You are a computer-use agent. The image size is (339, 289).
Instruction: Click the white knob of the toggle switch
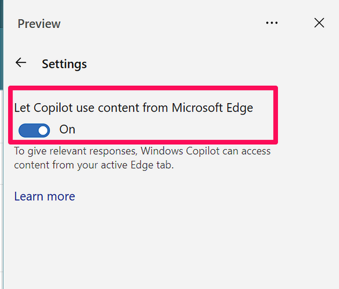pyautogui.click(x=43, y=130)
